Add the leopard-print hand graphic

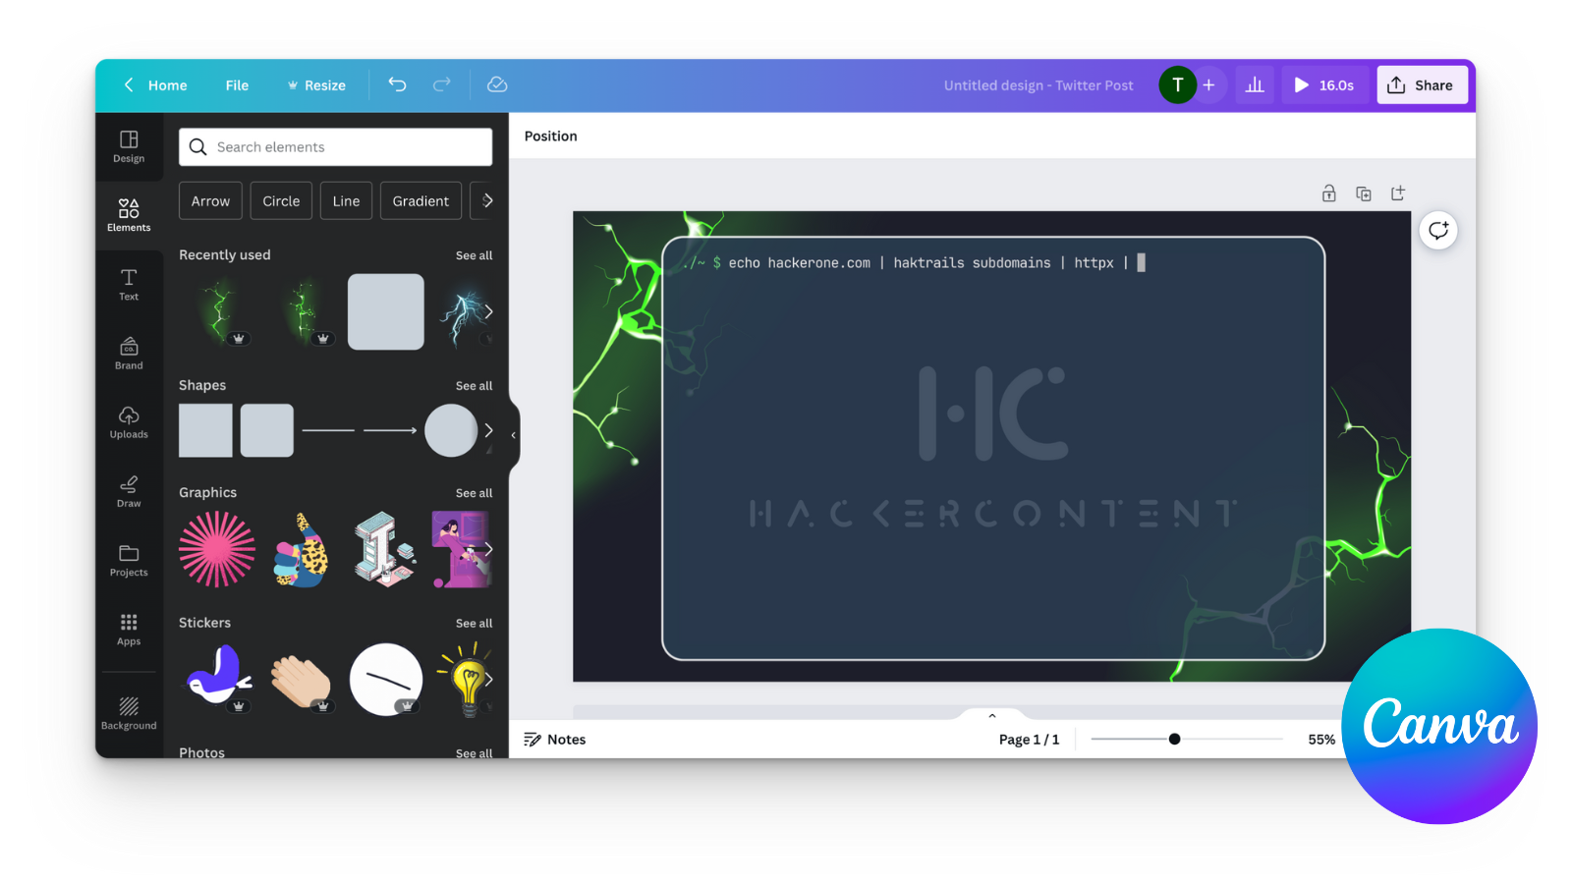click(x=302, y=550)
